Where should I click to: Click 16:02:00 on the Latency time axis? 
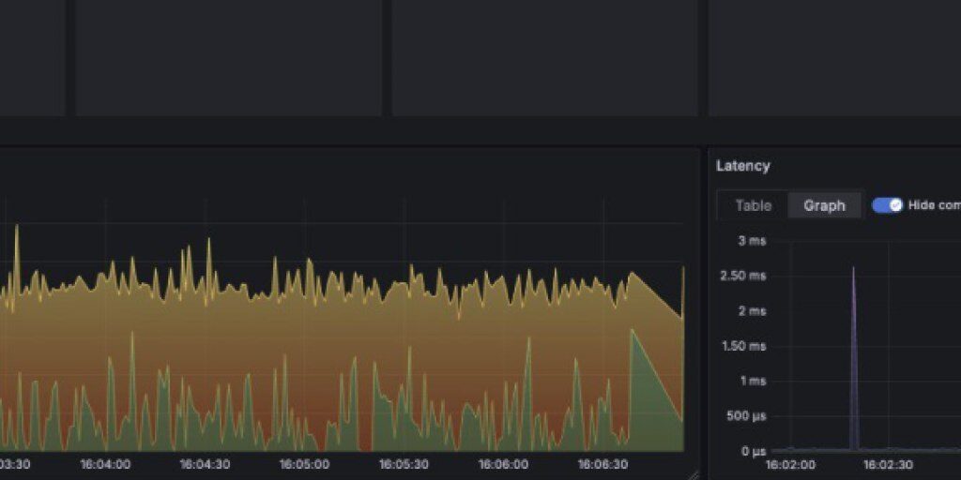[x=790, y=464]
